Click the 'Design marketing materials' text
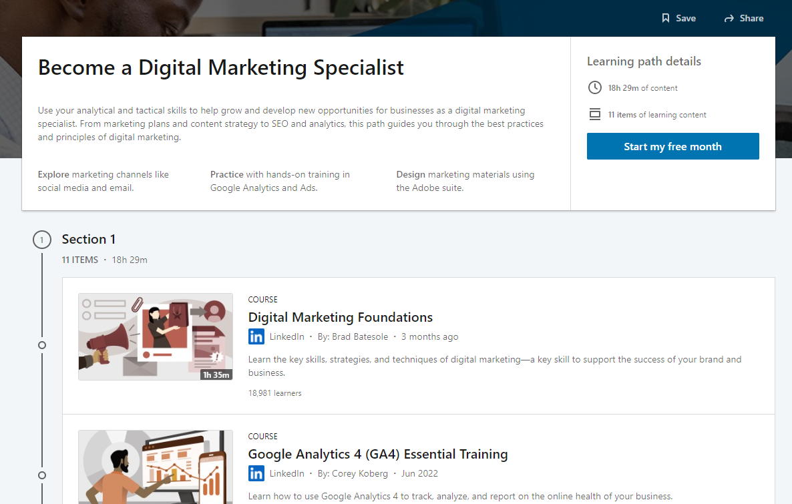792x504 pixels. click(x=465, y=181)
